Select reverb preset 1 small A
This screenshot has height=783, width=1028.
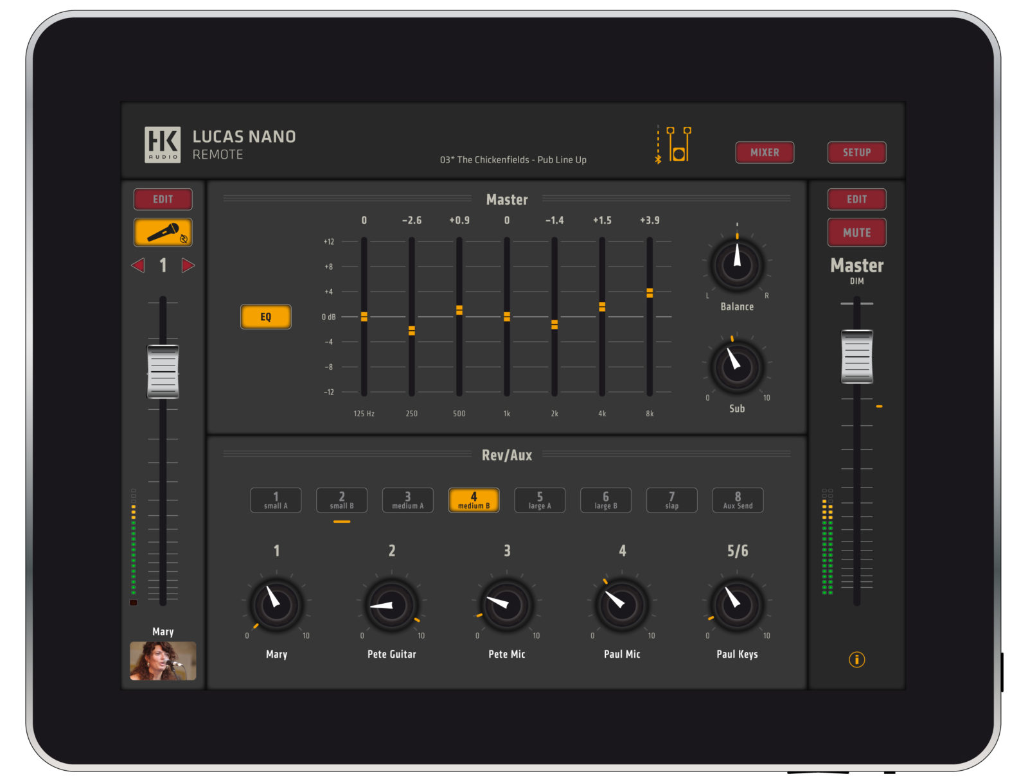(276, 500)
